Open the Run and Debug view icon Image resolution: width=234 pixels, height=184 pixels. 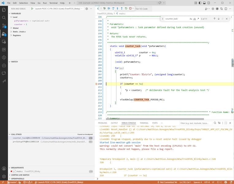tap(4, 34)
